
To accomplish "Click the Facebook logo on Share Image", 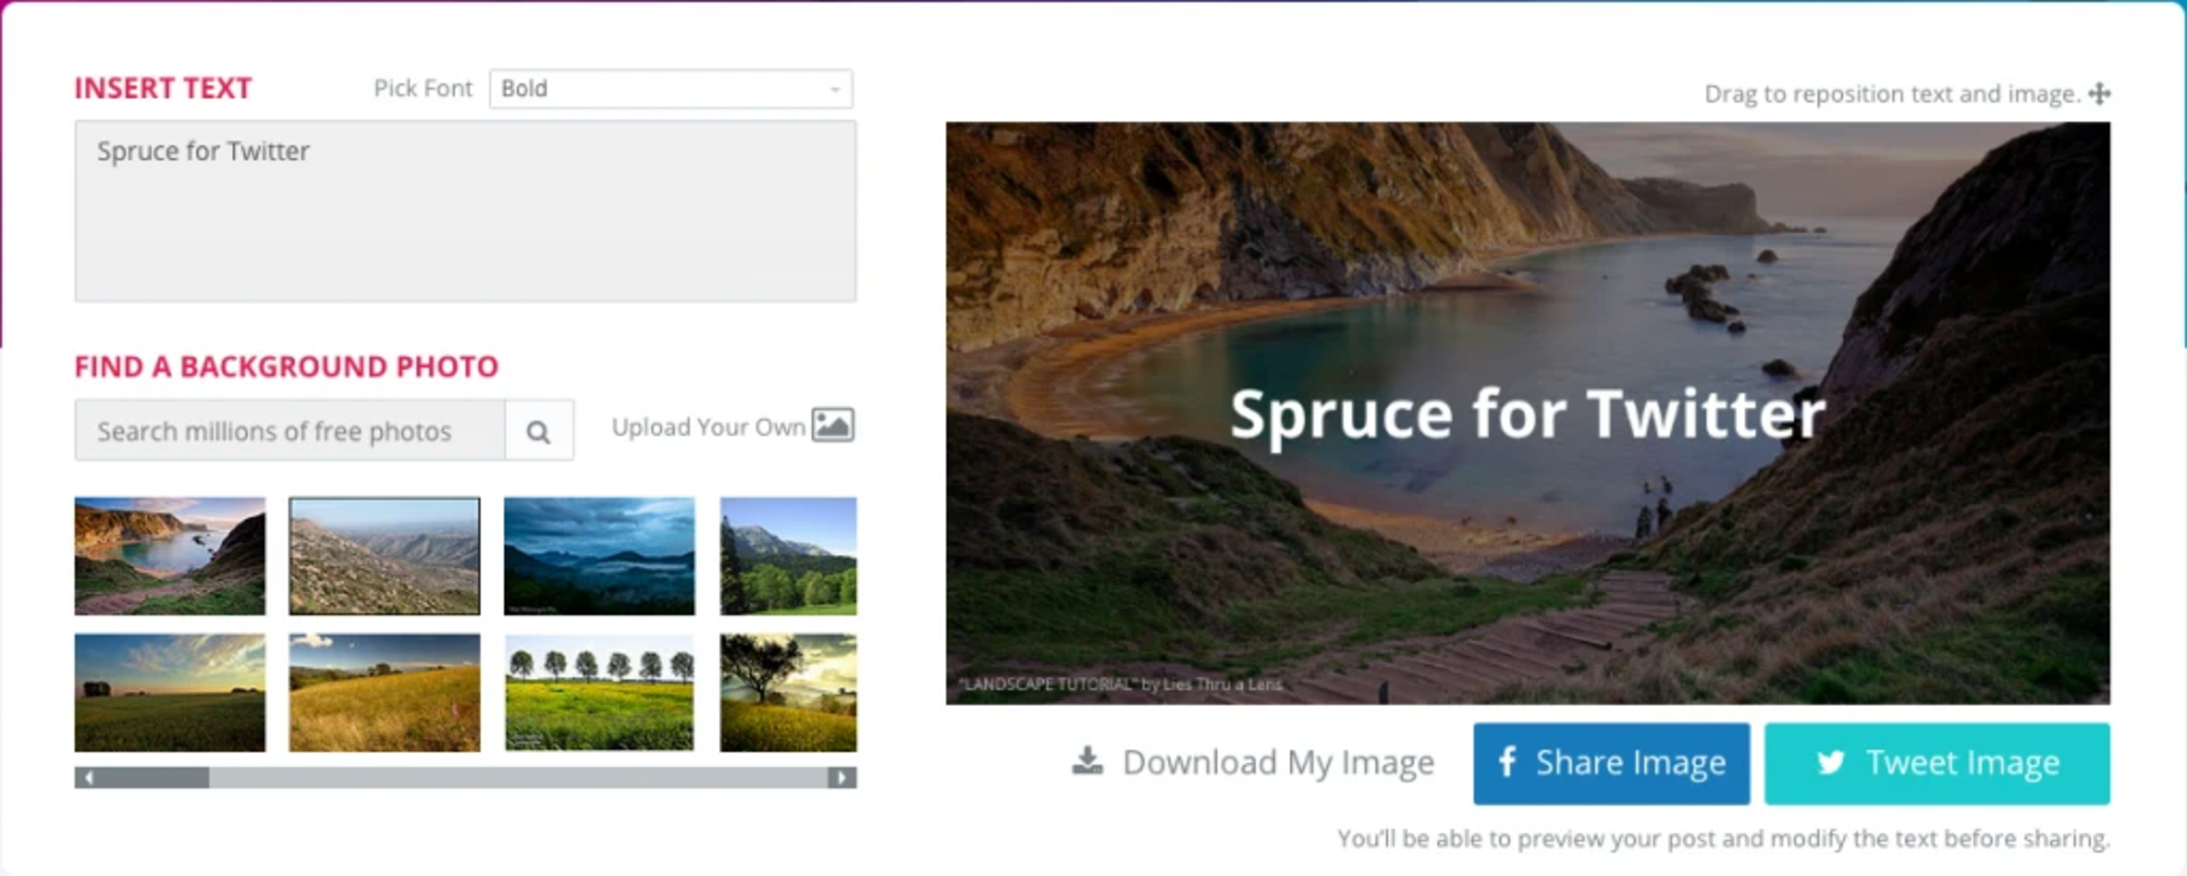I will click(x=1507, y=762).
